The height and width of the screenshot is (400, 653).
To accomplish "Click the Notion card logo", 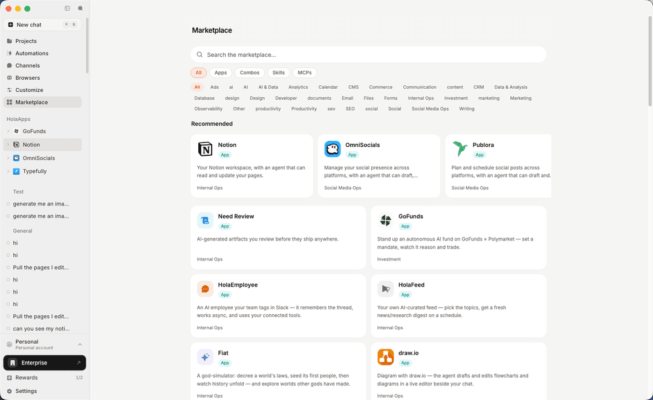I will 205,149.
